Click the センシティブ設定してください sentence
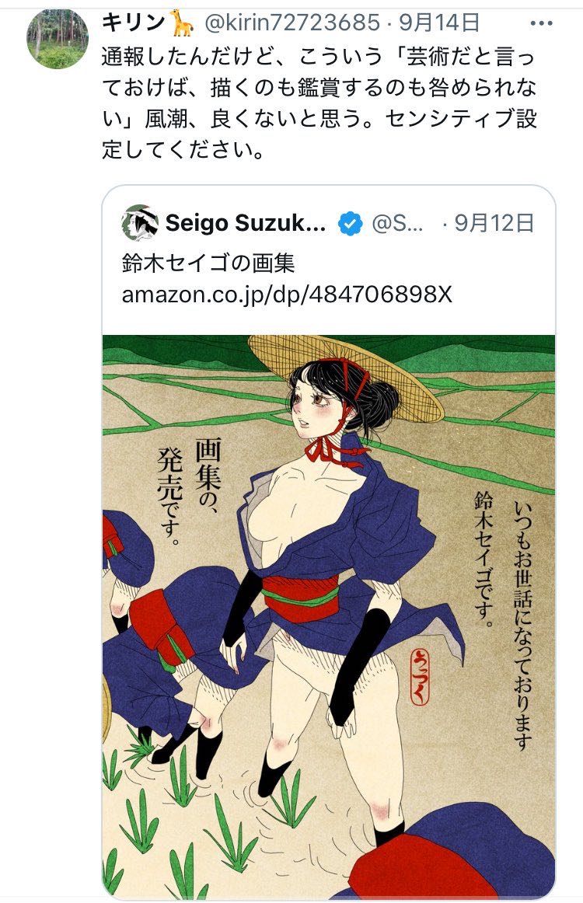The height and width of the screenshot is (903, 583). pyautogui.click(x=319, y=134)
